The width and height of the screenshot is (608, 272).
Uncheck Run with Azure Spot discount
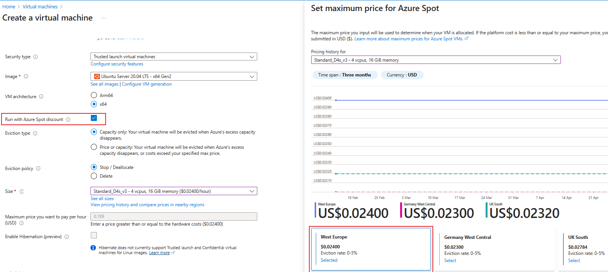tap(94, 118)
